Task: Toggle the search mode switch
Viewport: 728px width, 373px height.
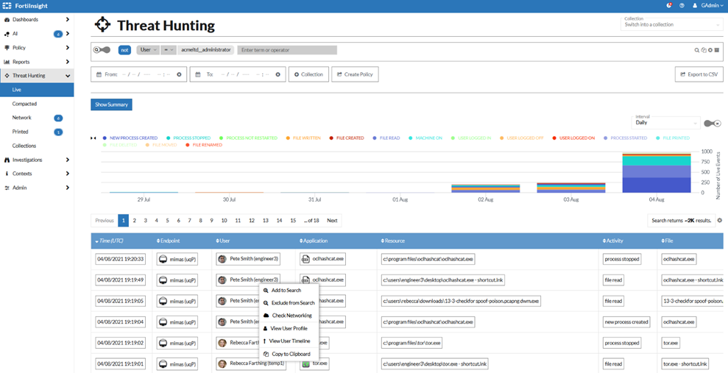Action: tap(102, 50)
